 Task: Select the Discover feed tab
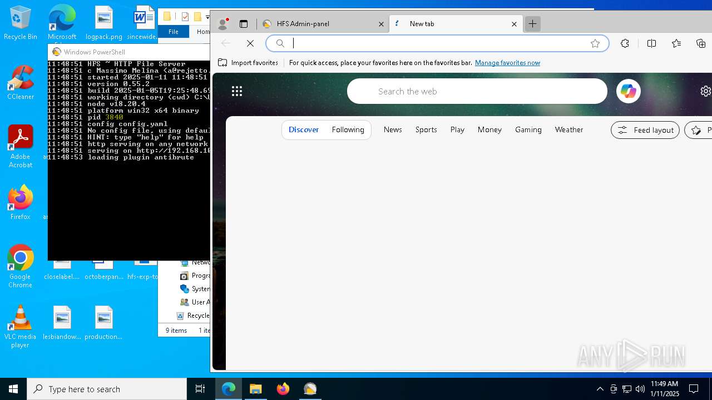pos(304,129)
